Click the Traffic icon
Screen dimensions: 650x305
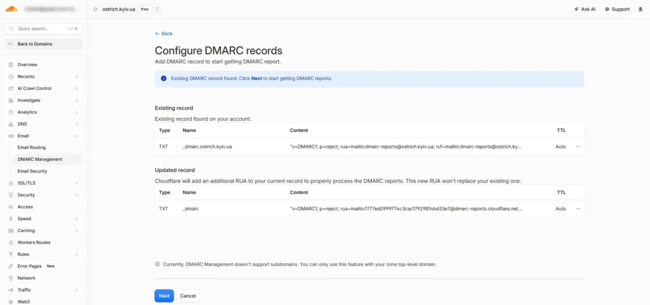coord(11,290)
